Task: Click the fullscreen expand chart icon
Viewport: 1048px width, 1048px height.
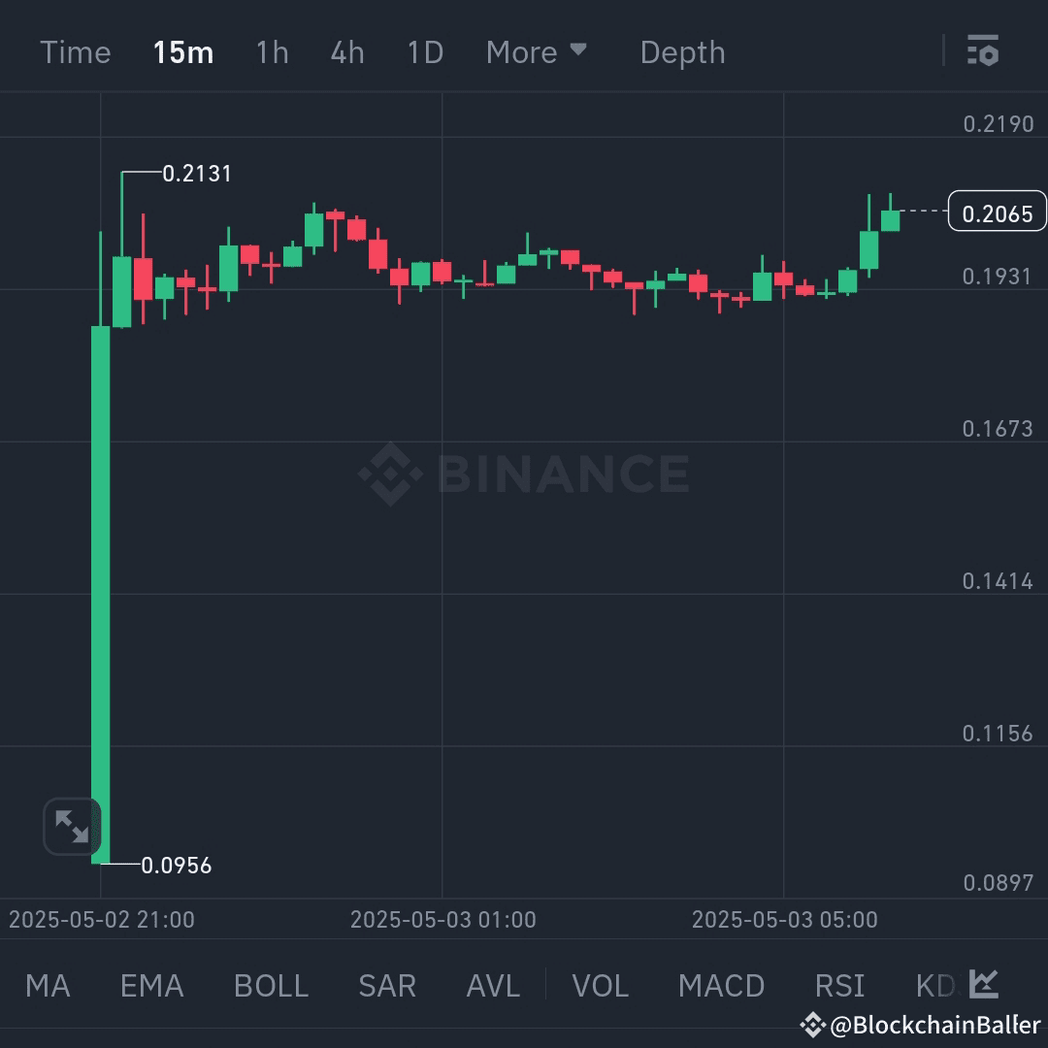Action: (72, 827)
